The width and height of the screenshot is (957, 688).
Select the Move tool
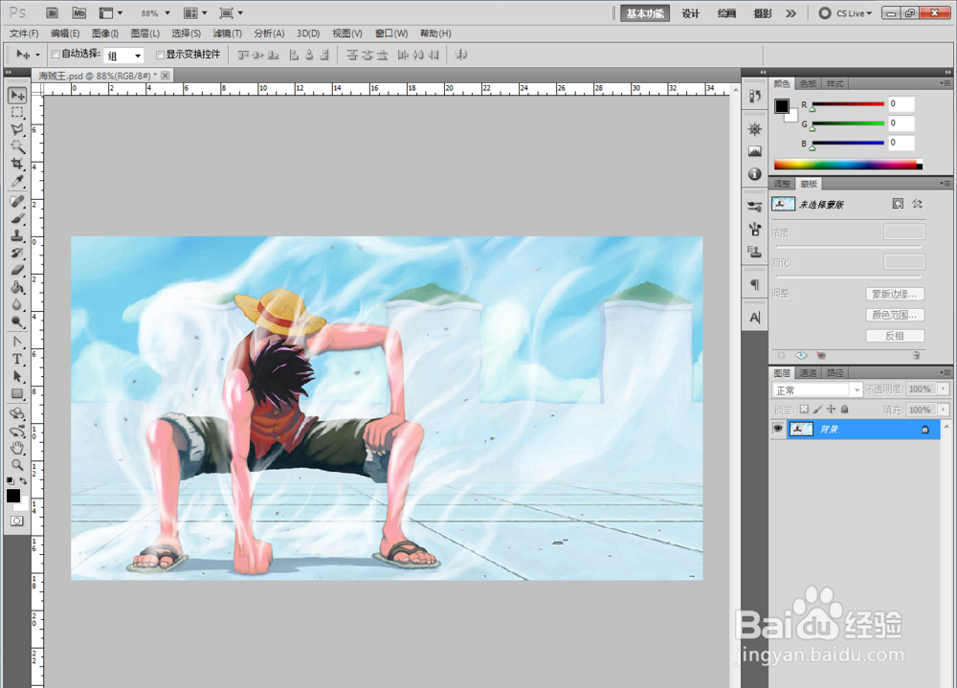pos(17,96)
